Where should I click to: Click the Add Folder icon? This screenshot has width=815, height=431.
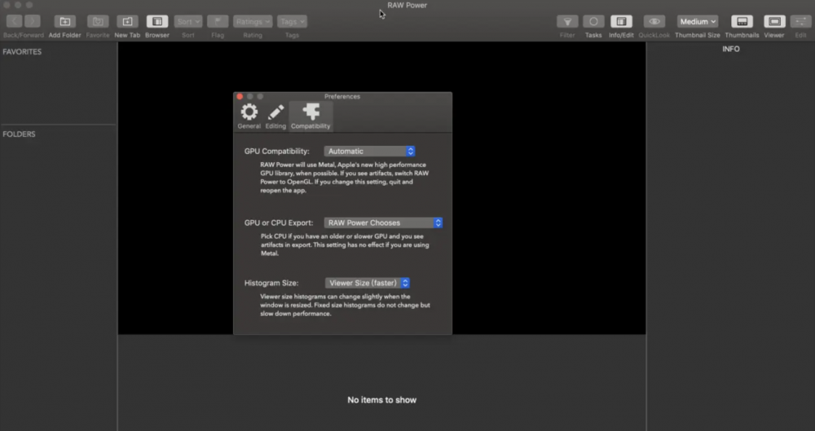point(65,21)
